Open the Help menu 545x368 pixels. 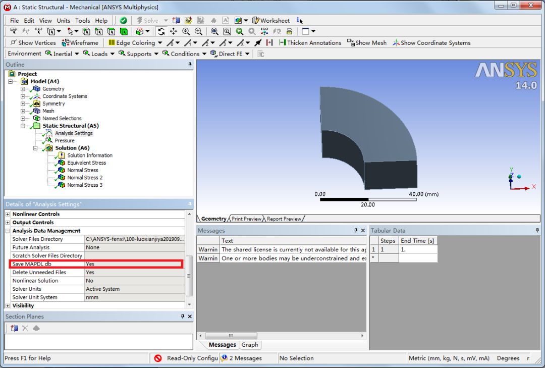click(101, 21)
